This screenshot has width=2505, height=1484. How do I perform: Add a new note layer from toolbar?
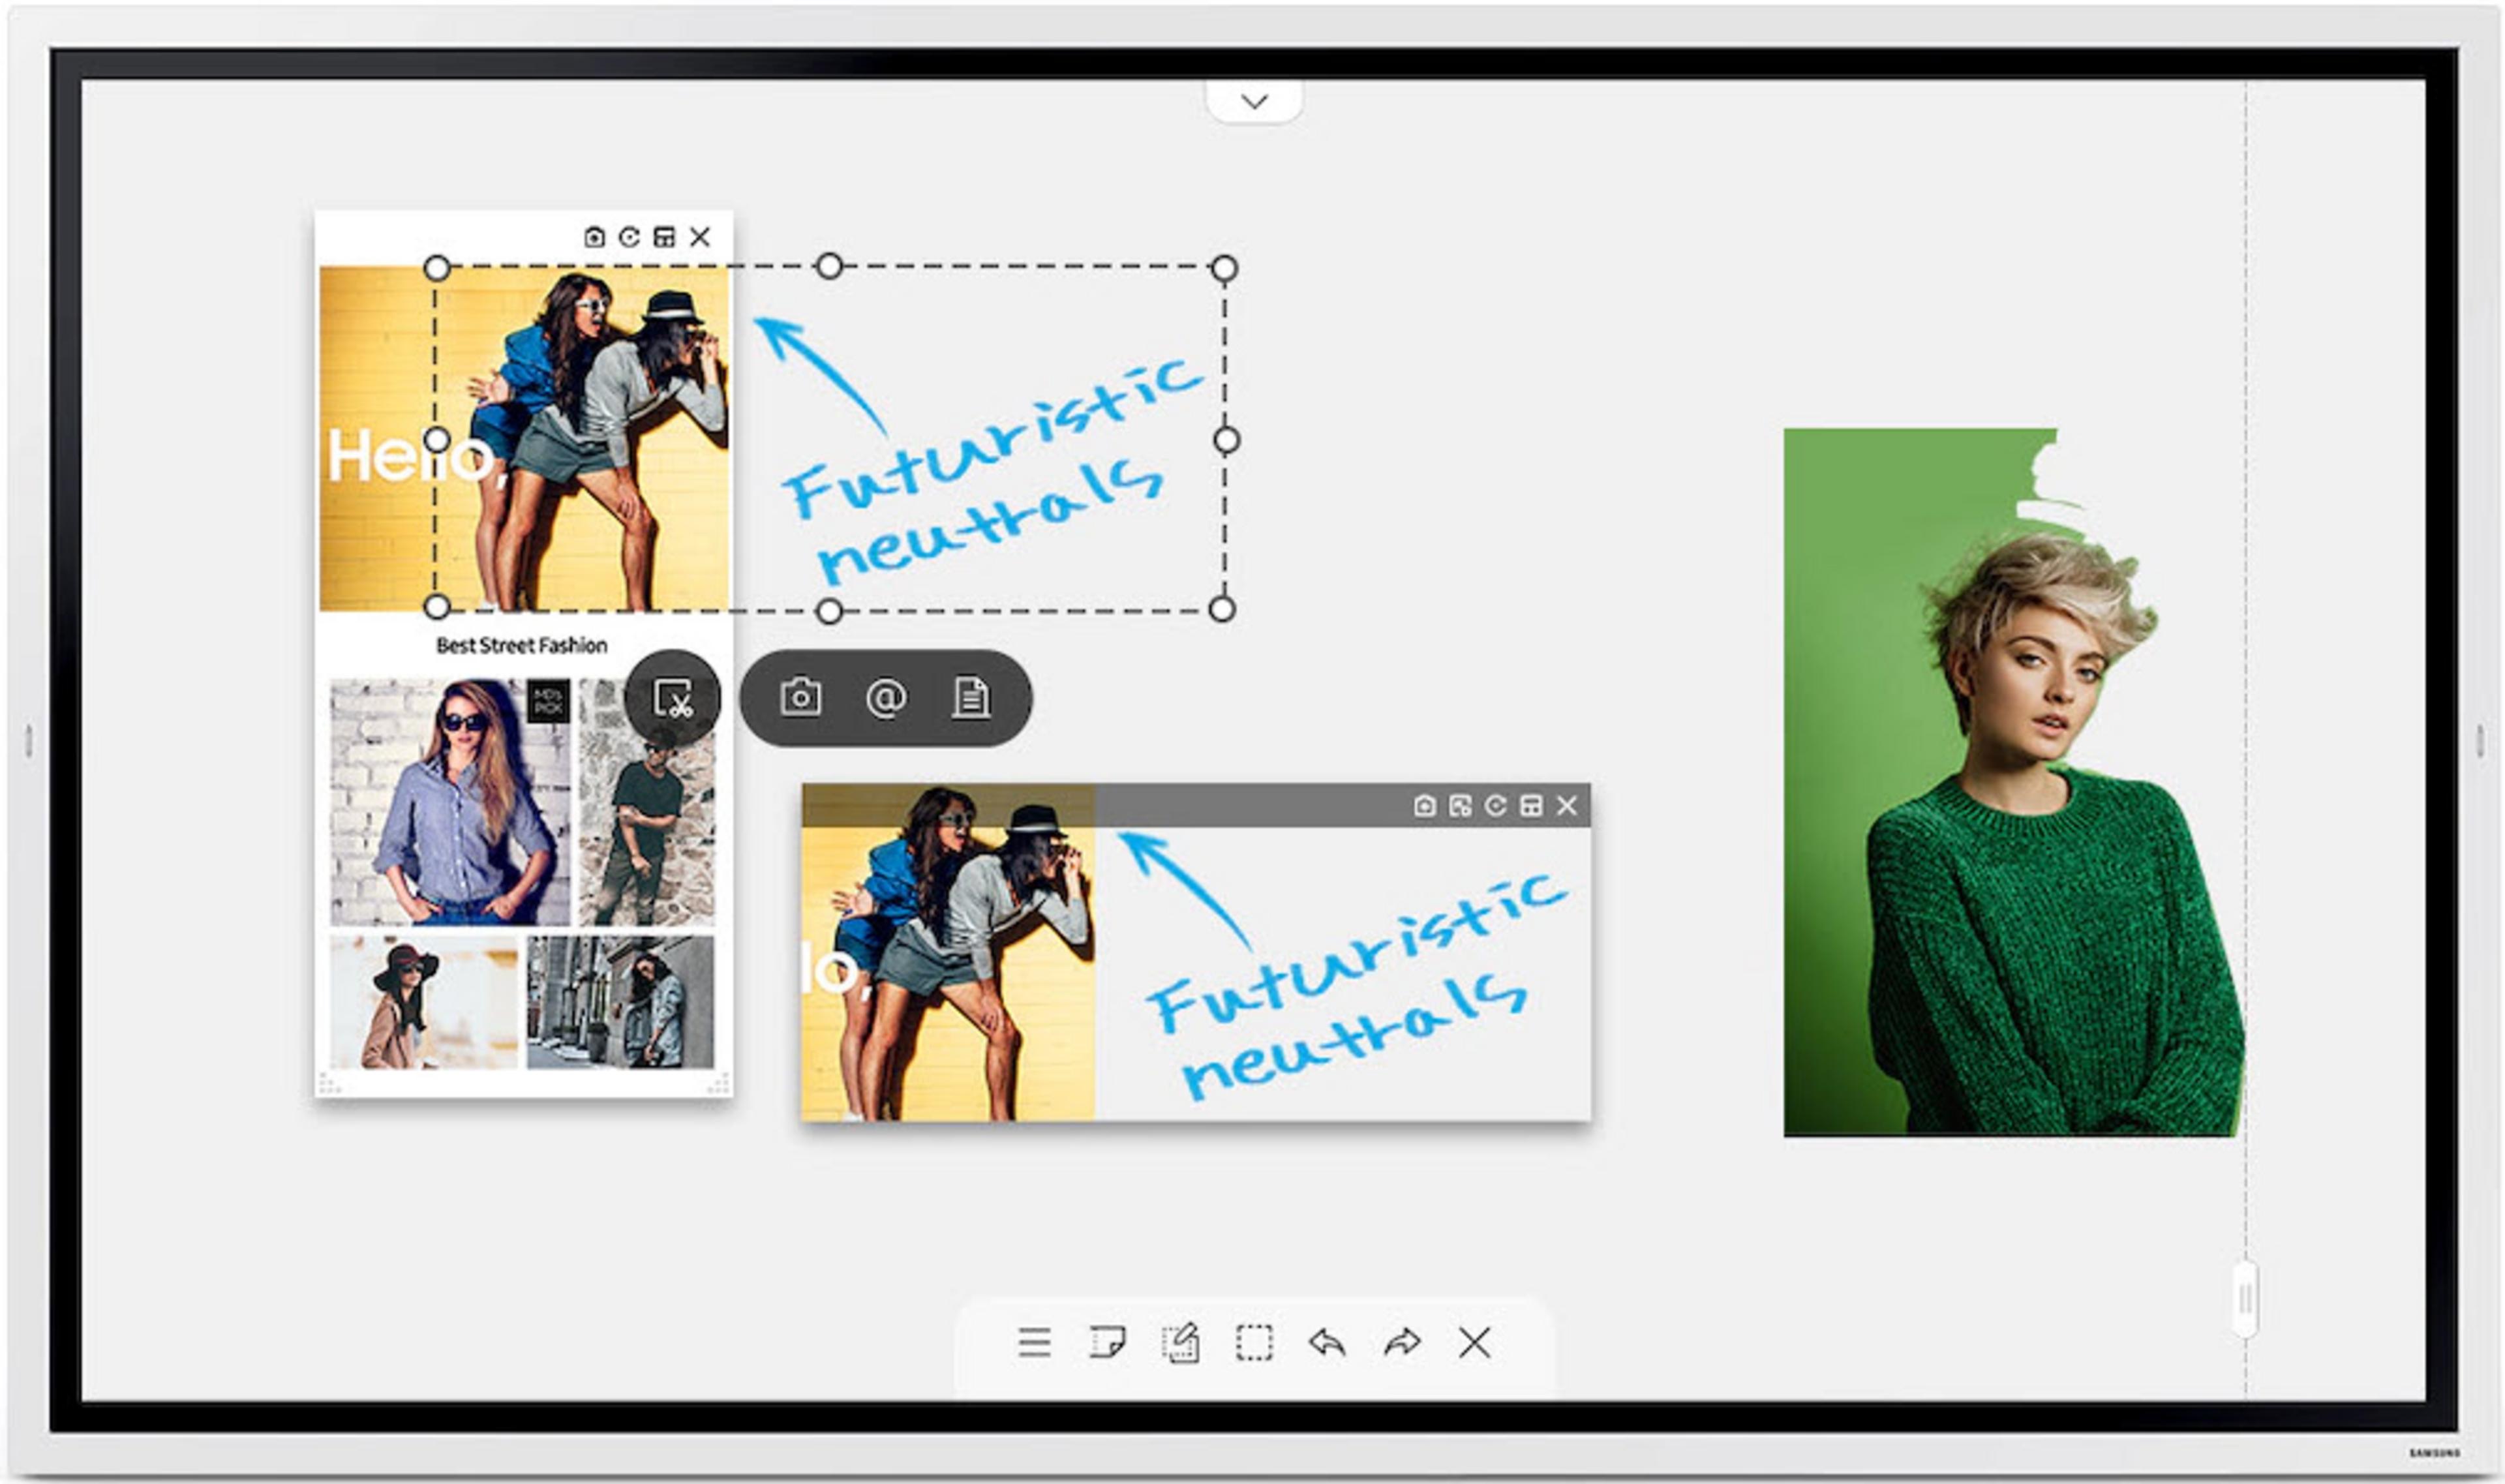[x=1107, y=1342]
